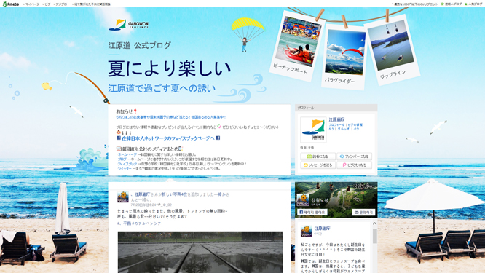This screenshot has height=273, width=485.
Task: Open the ジップライン polaroid photo
Action: [x=392, y=50]
